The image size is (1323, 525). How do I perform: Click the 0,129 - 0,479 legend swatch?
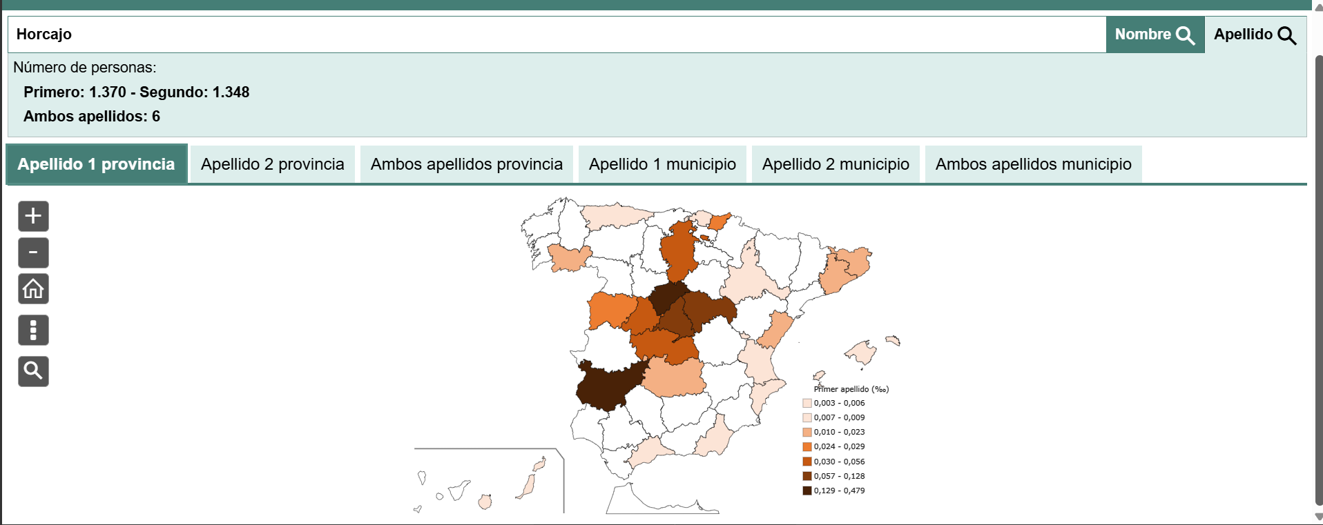click(807, 491)
